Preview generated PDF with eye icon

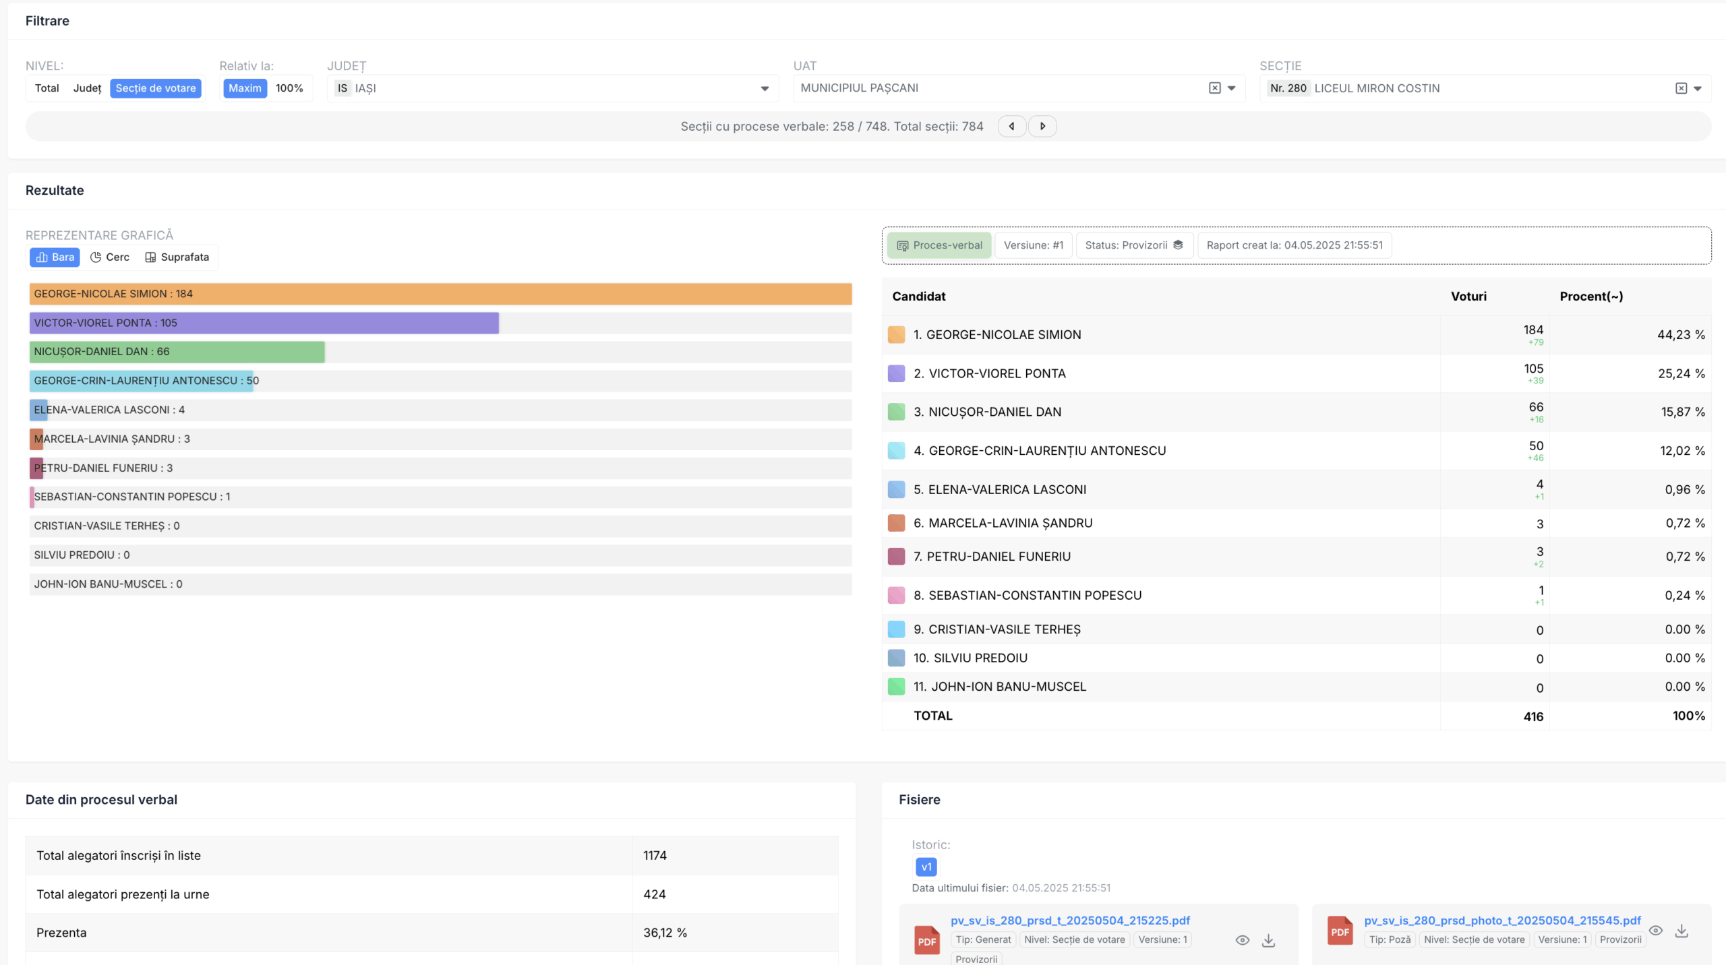1242,940
